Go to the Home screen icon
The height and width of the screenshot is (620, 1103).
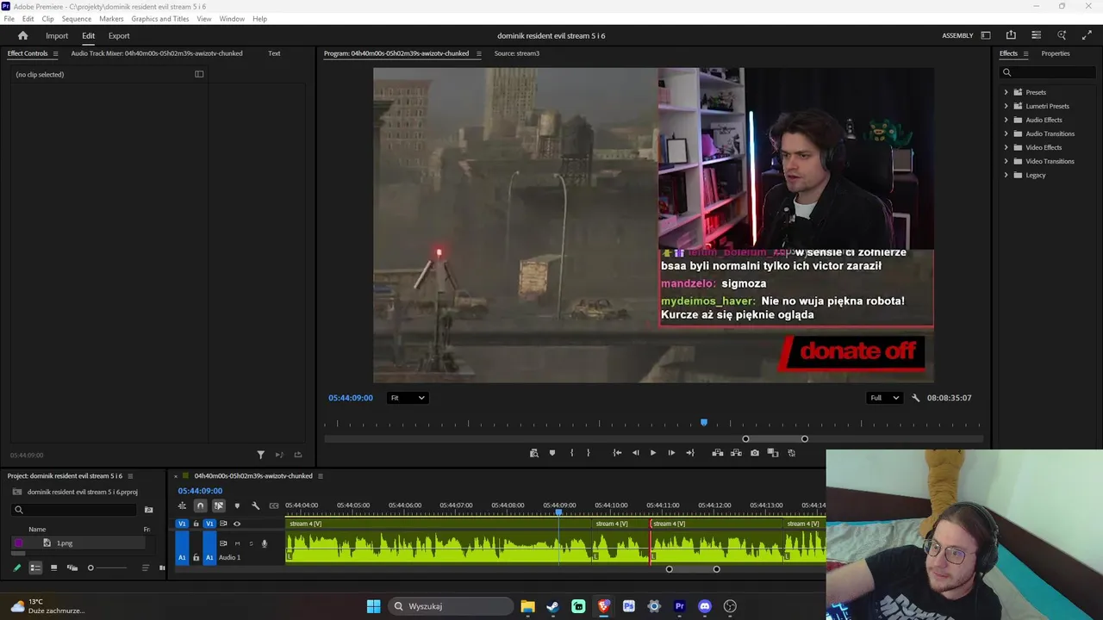click(23, 35)
